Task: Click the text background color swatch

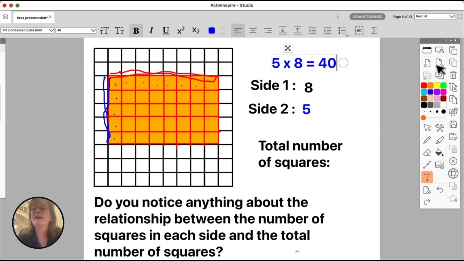Action: (x=222, y=31)
